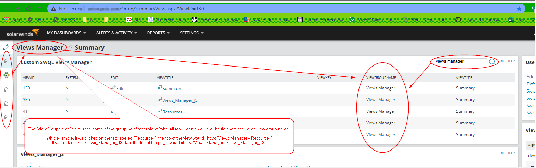Open the solarwinds/OrionSDK GitHub bookmark
Screen dimensions: 536x168
tap(478, 20)
